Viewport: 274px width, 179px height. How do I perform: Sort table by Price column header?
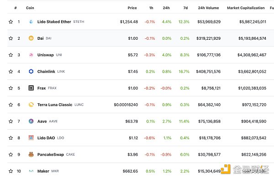pyautogui.click(x=132, y=8)
